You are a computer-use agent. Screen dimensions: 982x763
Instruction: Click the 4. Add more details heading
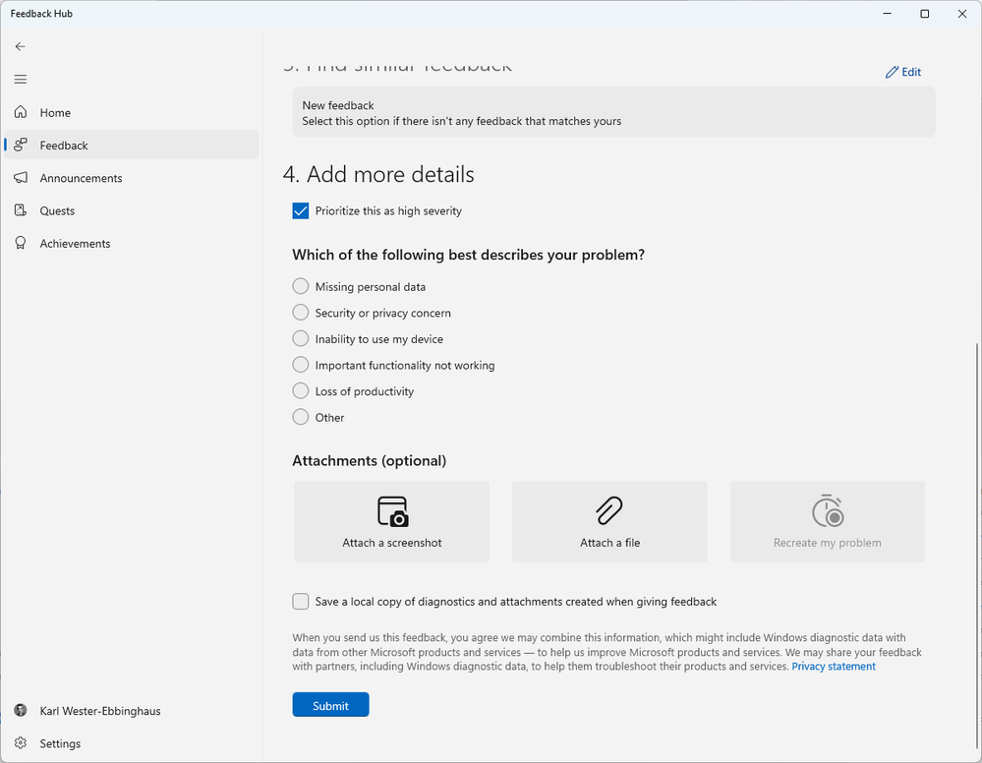pyautogui.click(x=378, y=174)
